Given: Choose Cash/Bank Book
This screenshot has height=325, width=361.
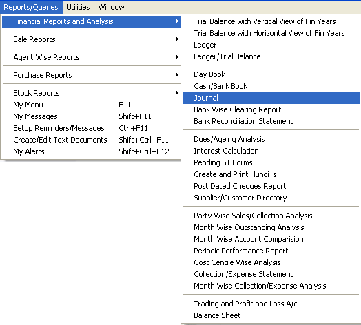Looking at the screenshot, I should click(x=271, y=86).
